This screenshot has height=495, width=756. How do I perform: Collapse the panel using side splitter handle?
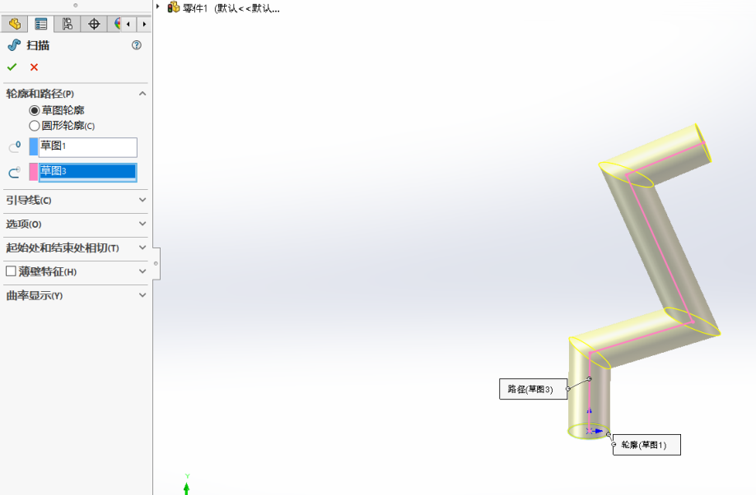coord(156,263)
